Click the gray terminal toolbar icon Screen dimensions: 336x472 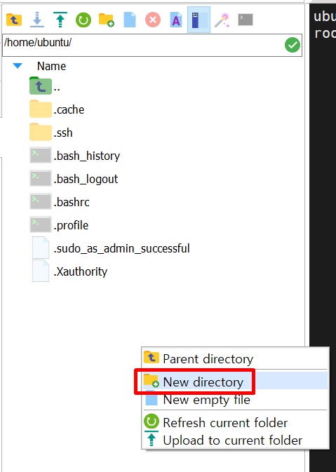point(246,20)
